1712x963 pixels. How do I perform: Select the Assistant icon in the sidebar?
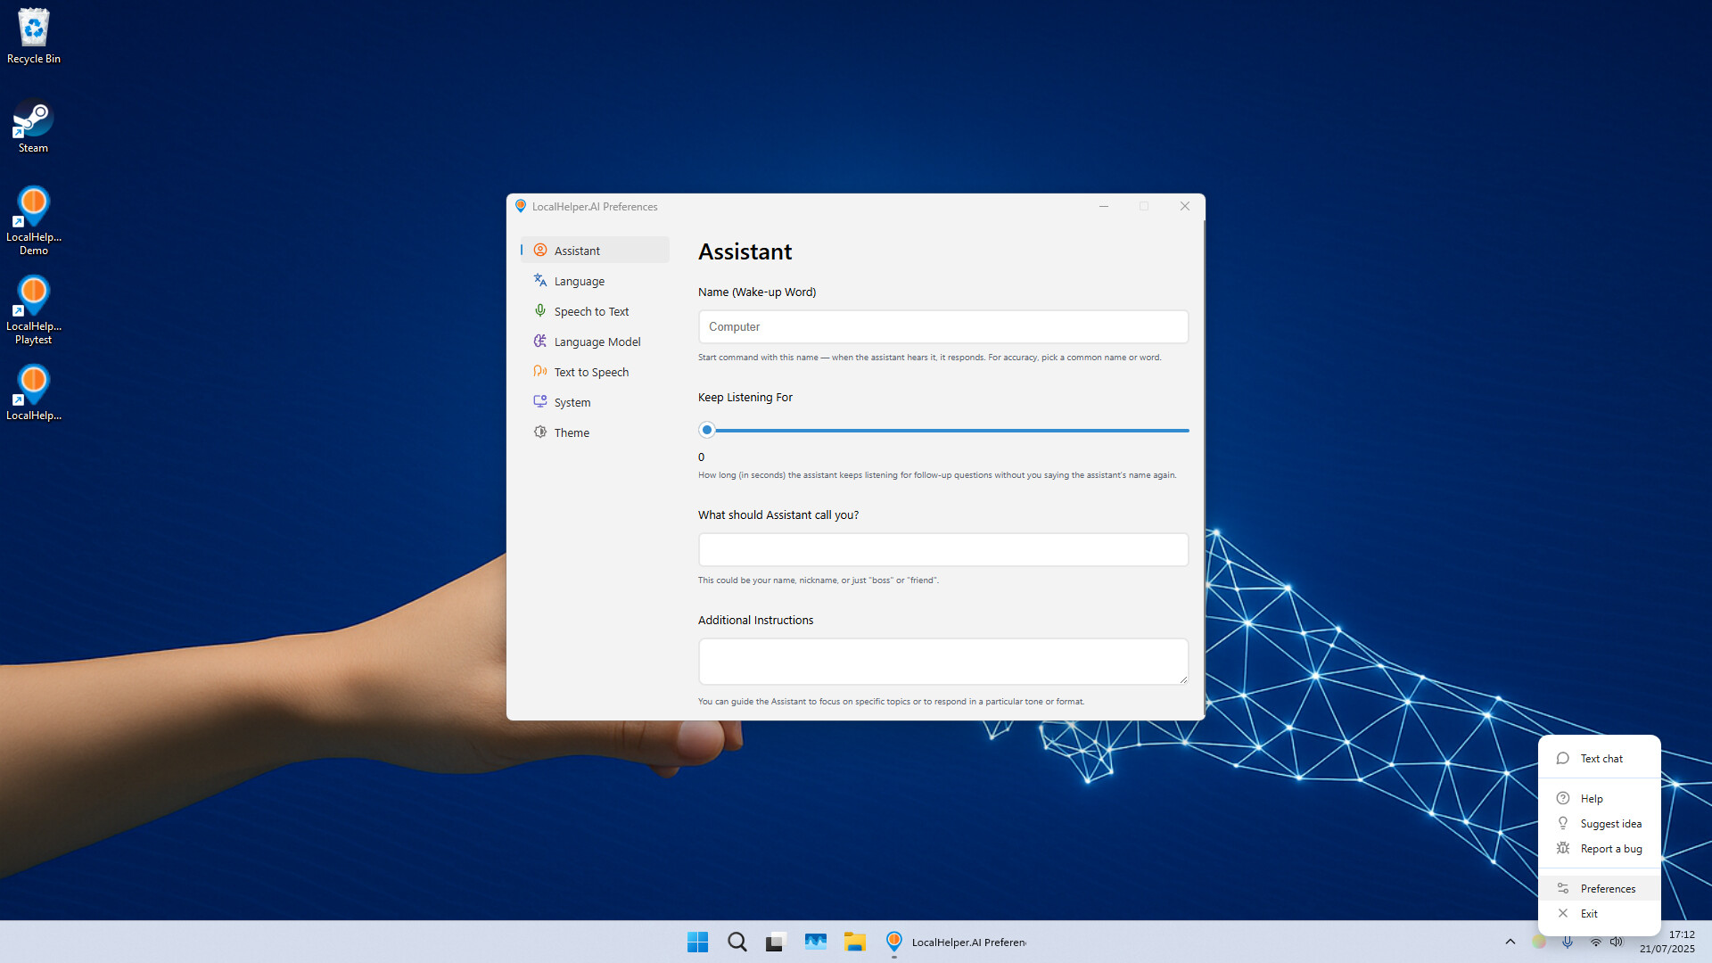(x=540, y=250)
